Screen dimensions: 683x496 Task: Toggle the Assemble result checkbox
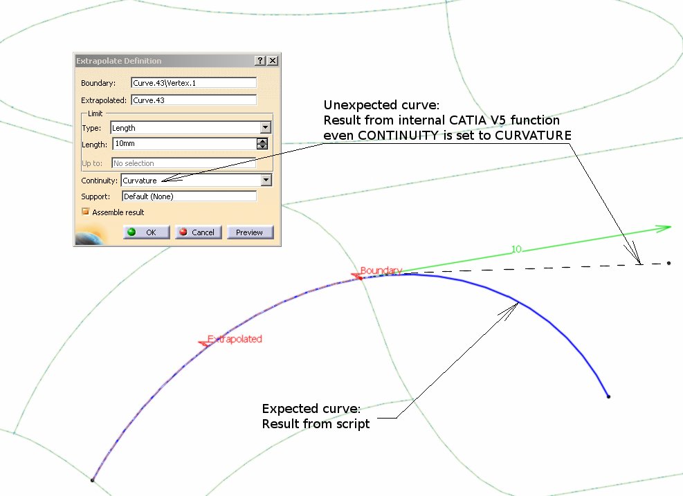(x=85, y=212)
